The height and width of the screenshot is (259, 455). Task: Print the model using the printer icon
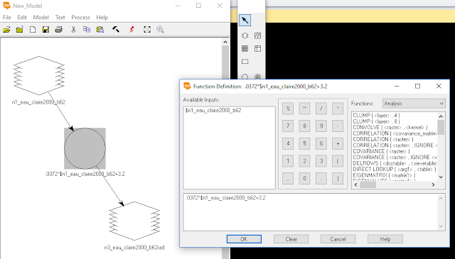point(58,30)
